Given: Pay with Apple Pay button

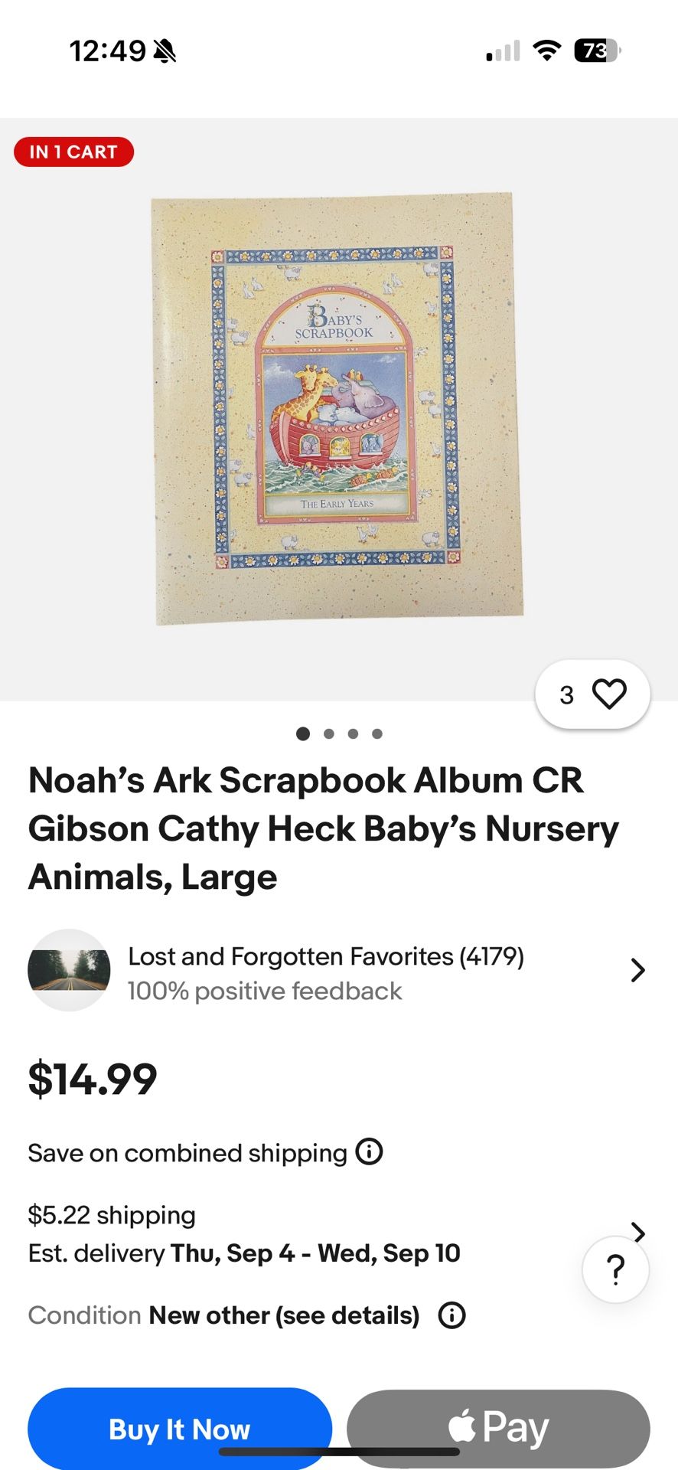Looking at the screenshot, I should click(498, 1428).
